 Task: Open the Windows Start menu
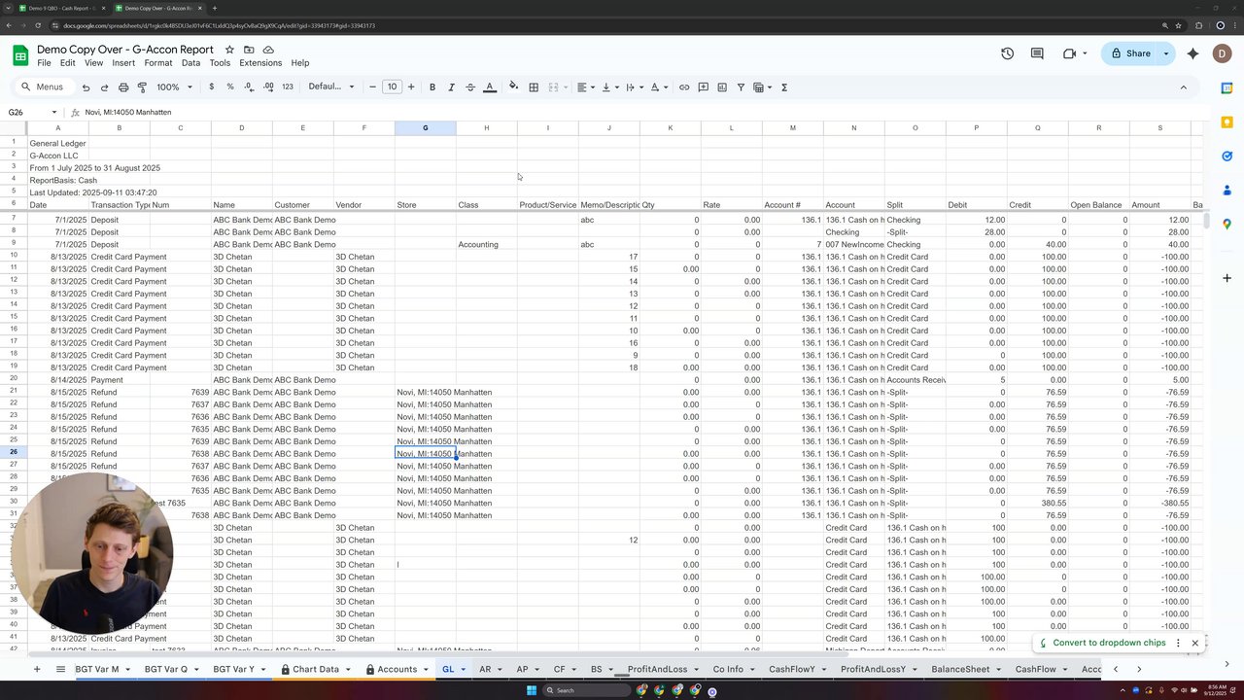(532, 690)
